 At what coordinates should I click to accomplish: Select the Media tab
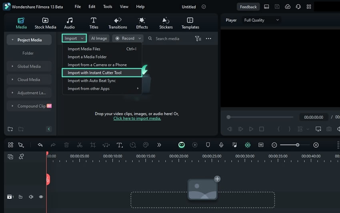click(21, 23)
